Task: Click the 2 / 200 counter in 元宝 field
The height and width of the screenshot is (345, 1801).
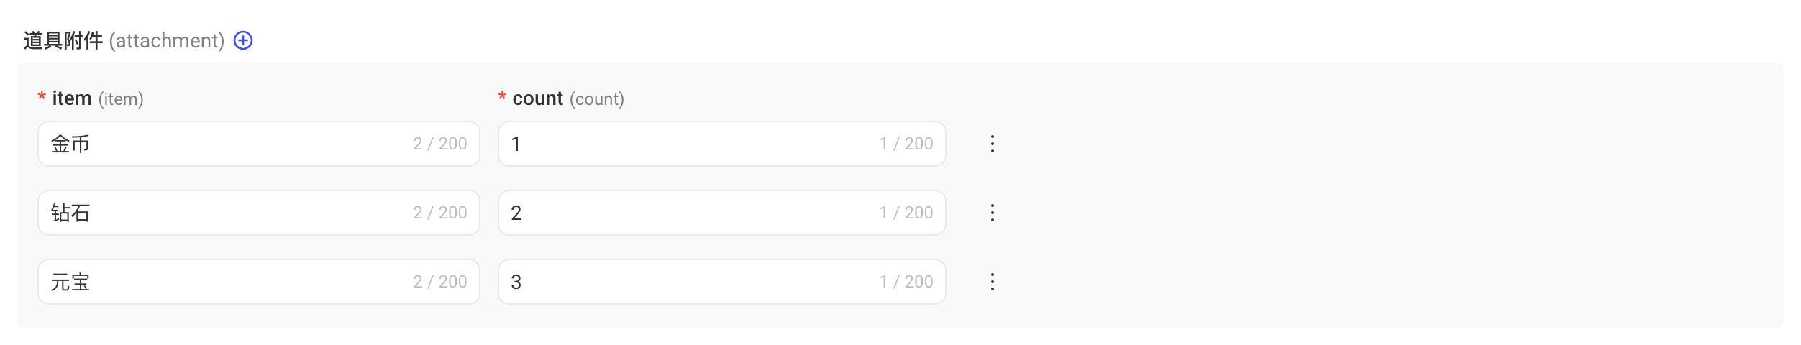Action: pyautogui.click(x=440, y=282)
